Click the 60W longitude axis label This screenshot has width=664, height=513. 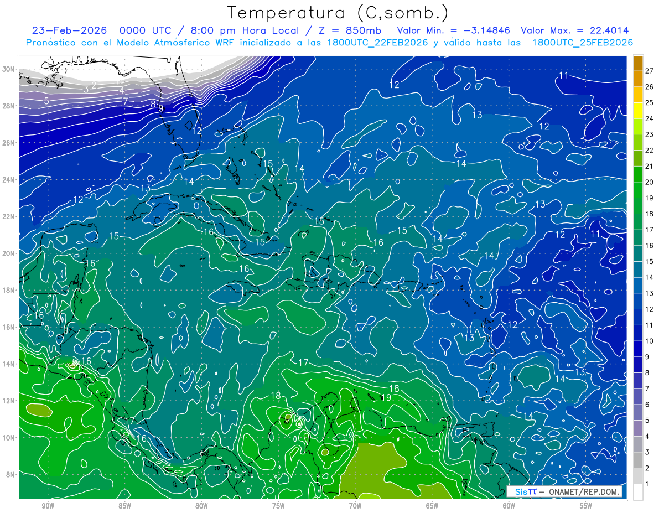click(x=509, y=506)
